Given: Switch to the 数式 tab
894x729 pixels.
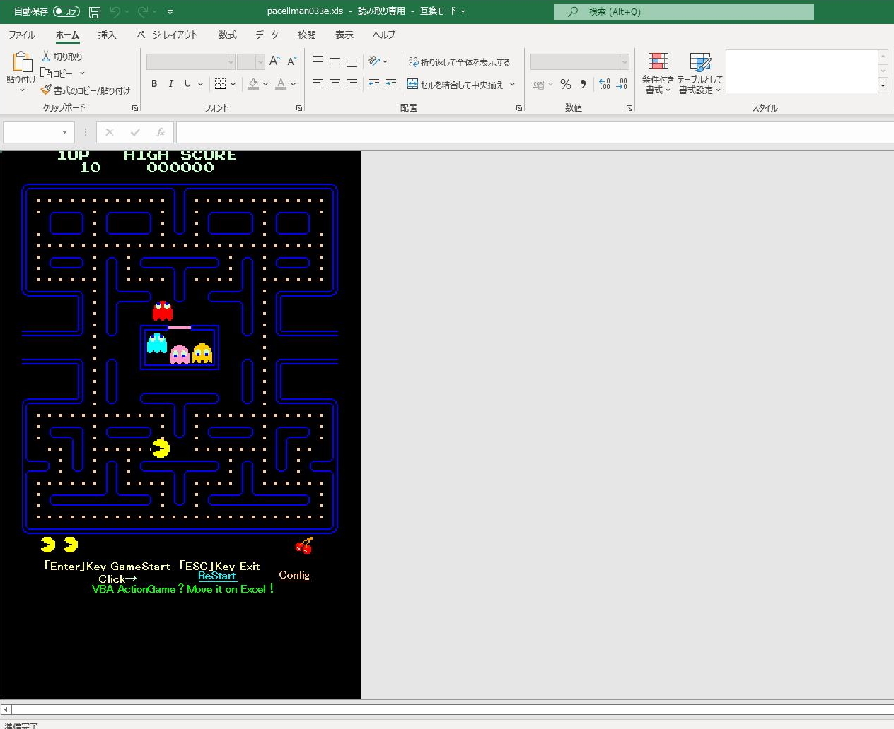Looking at the screenshot, I should 227,35.
